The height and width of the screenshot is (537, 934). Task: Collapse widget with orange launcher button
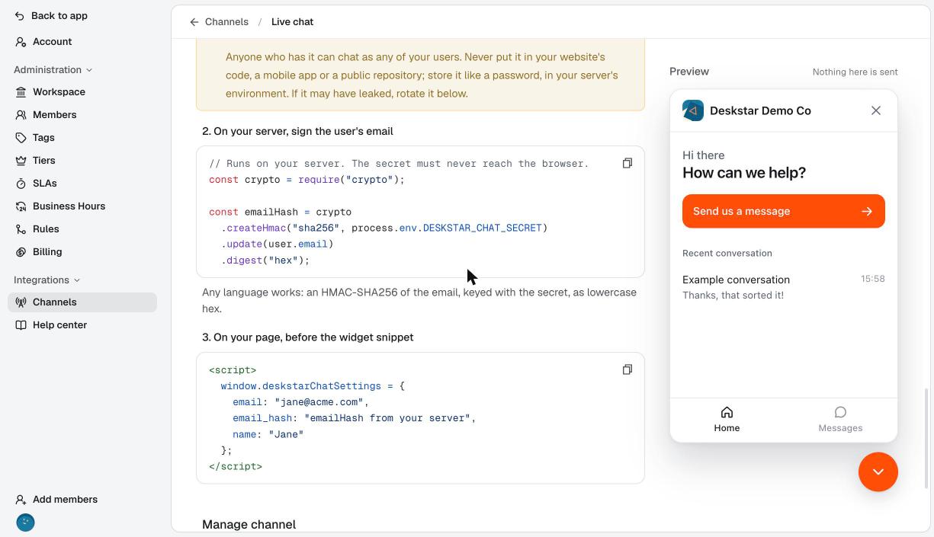878,471
